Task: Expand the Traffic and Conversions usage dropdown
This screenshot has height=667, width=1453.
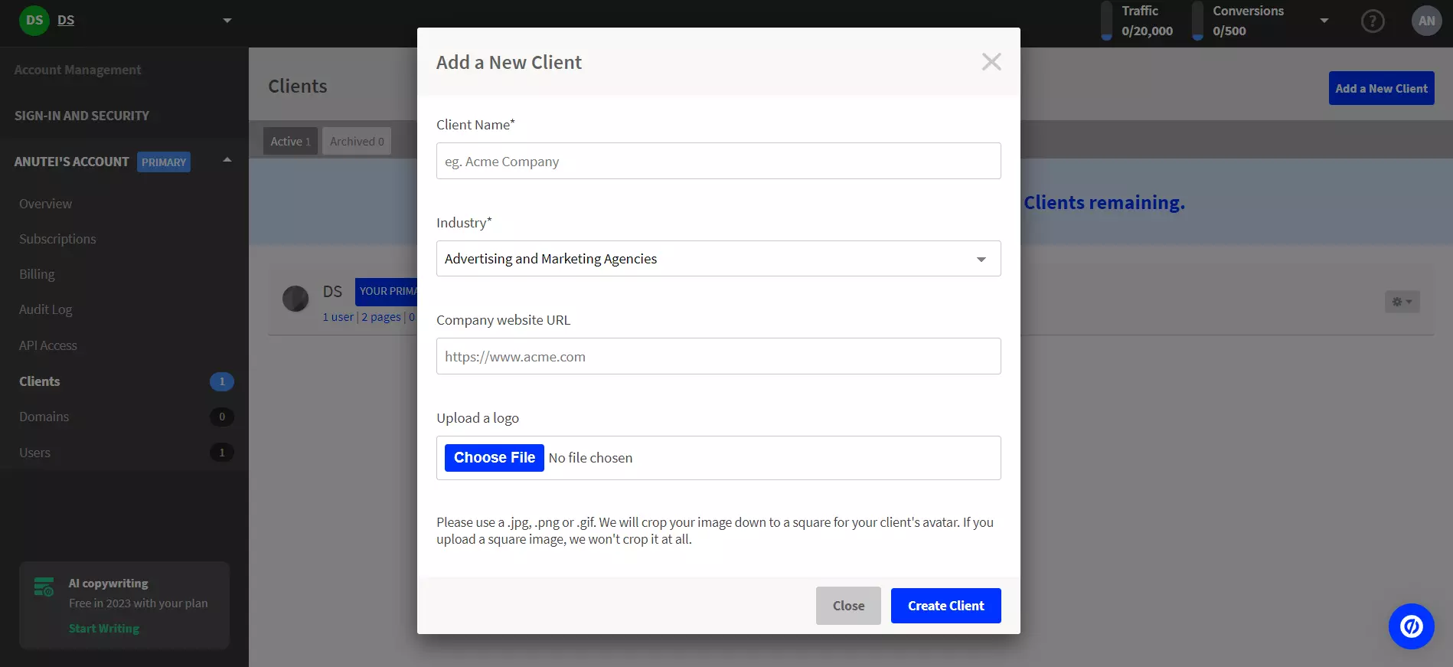Action: (x=1324, y=21)
